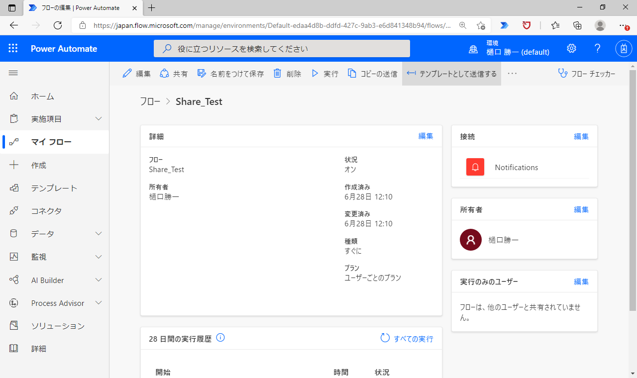Click the Power Automate extension icon
637x378 pixels.
point(505,25)
